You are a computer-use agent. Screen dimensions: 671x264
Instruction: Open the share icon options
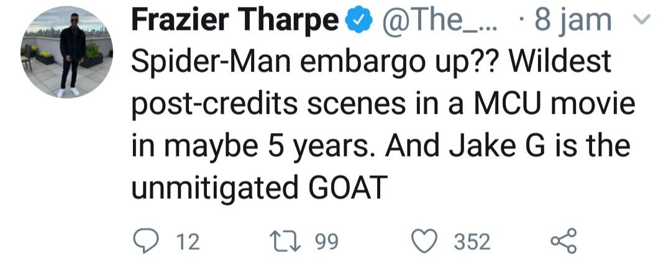[565, 241]
